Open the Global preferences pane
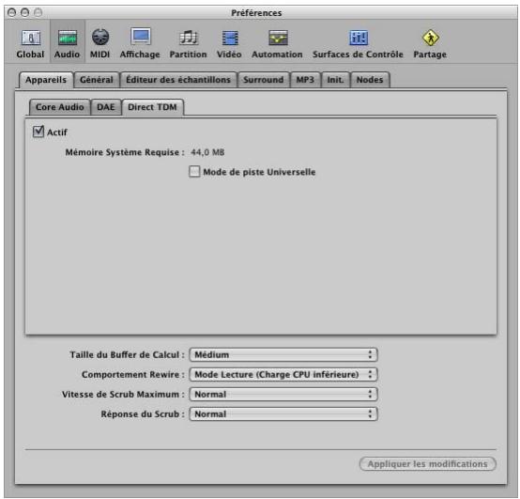This screenshot has width=520, height=499. 31,43
